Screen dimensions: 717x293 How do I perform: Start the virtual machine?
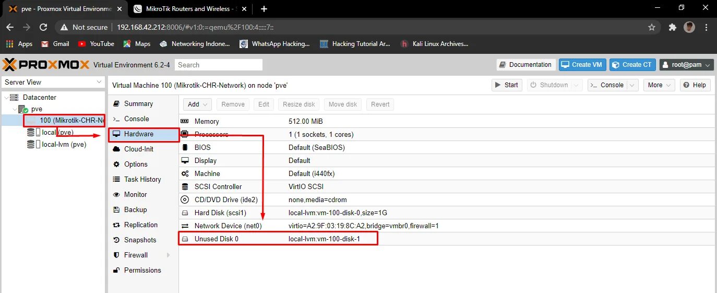(x=506, y=85)
